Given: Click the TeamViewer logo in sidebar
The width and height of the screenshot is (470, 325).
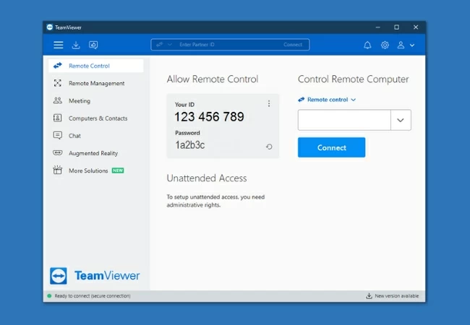Looking at the screenshot, I should pos(95,275).
